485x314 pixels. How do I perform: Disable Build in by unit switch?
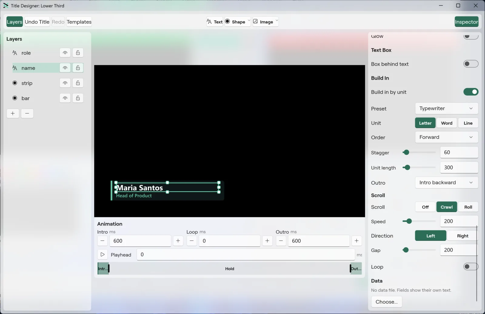tap(471, 92)
